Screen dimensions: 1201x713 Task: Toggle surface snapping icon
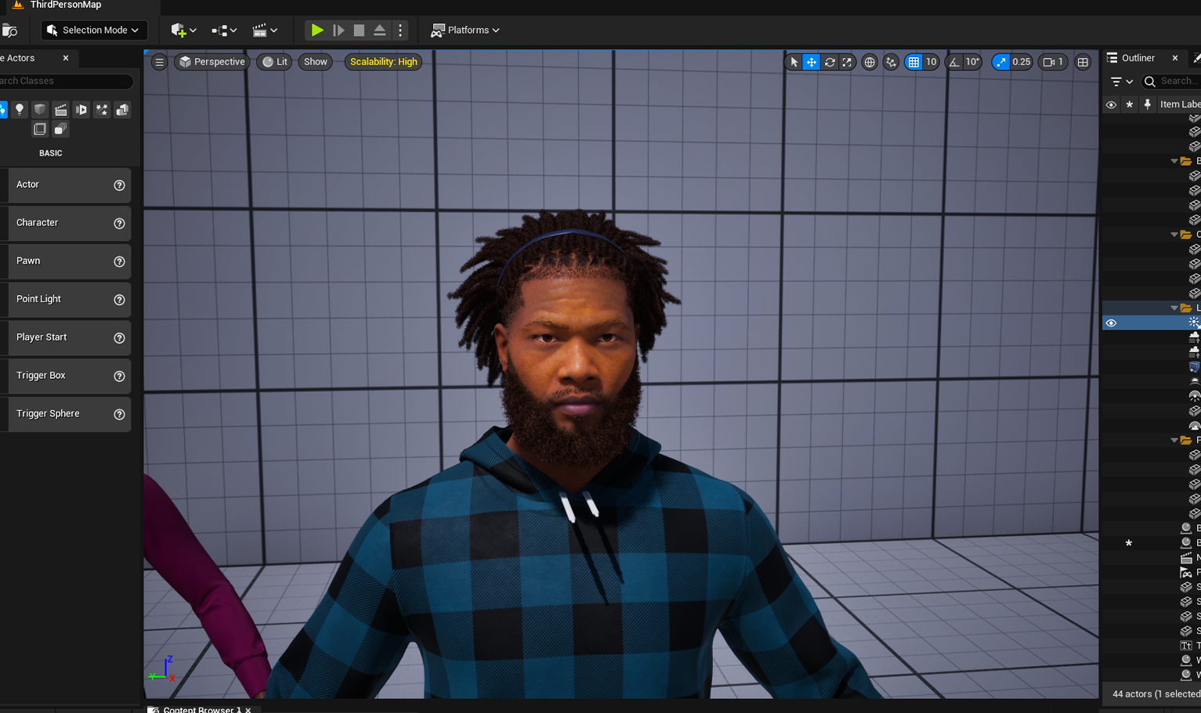point(891,62)
